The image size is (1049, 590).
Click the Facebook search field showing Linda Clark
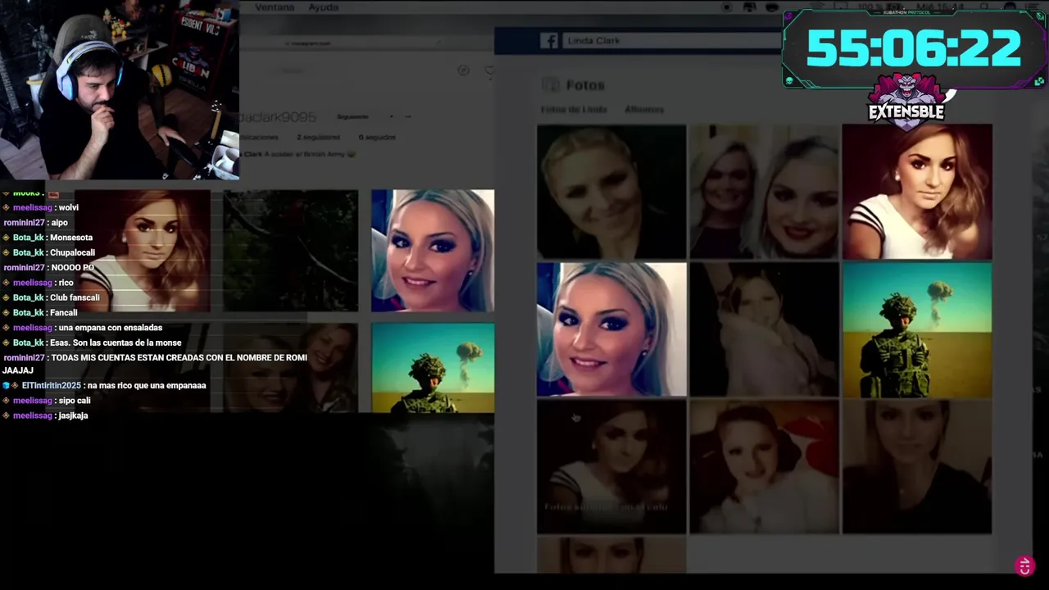[672, 41]
